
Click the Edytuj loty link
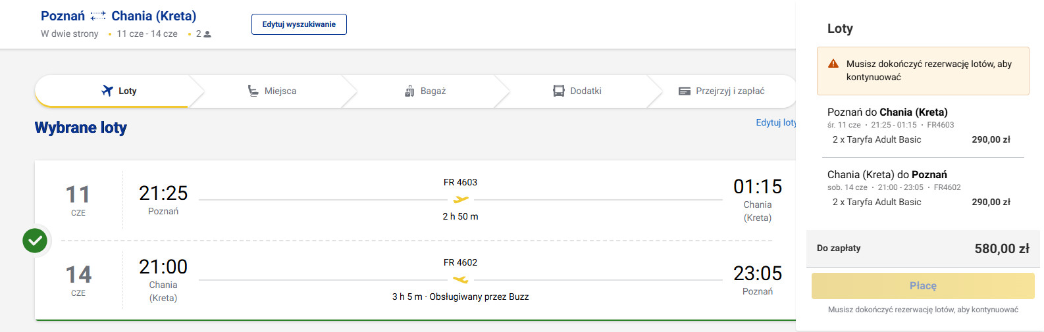click(775, 122)
